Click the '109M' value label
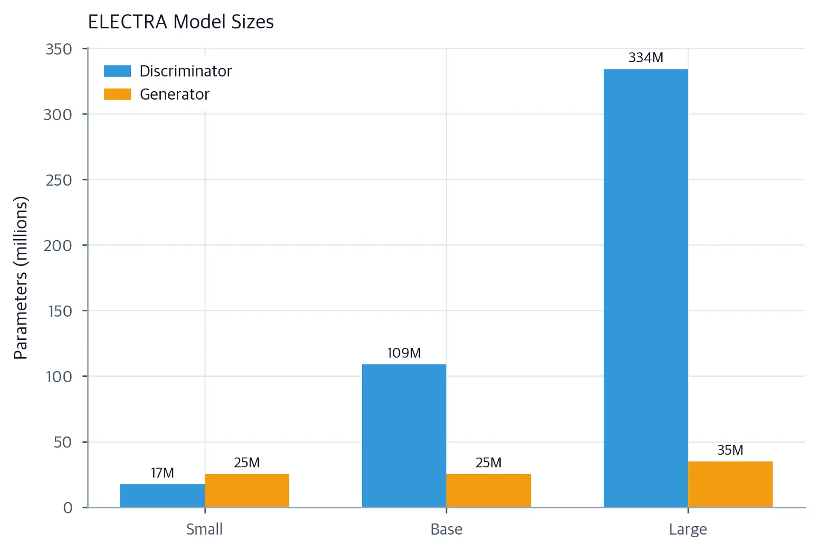818x550 pixels. click(404, 353)
